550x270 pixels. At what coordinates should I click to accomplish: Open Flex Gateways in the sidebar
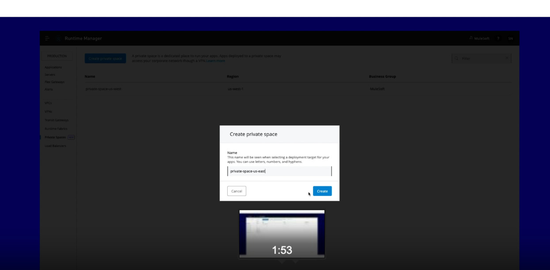[x=54, y=82]
